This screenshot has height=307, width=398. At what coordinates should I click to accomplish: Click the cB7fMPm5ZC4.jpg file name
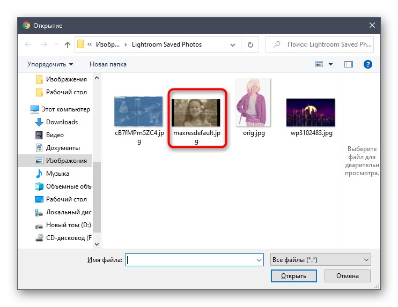[x=139, y=137]
